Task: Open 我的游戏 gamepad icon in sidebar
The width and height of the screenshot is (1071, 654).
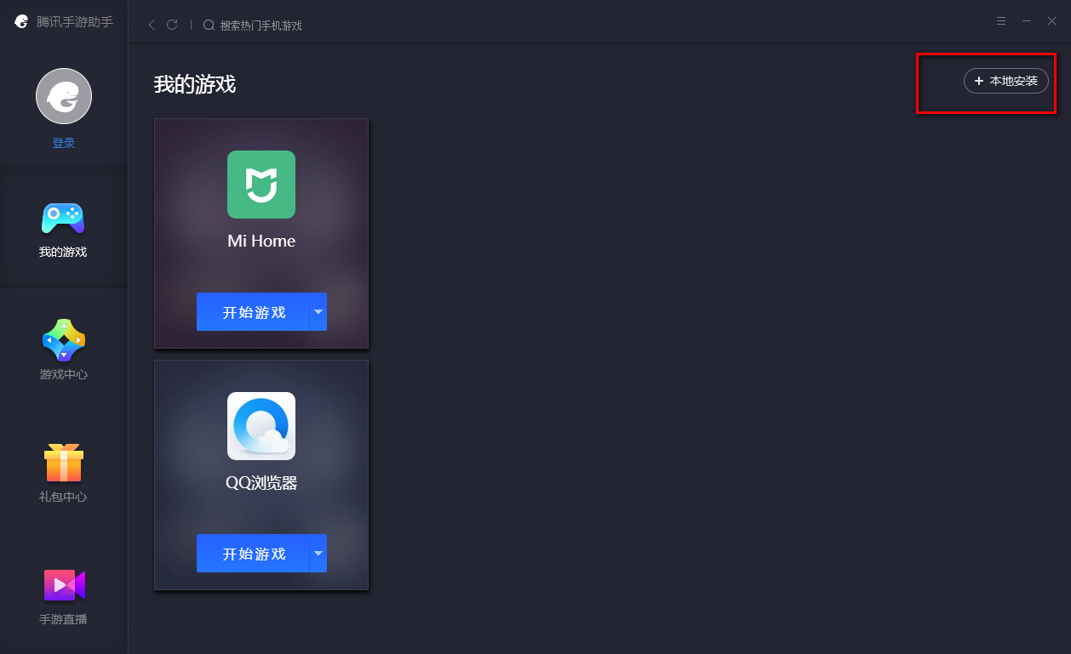Action: coord(63,218)
